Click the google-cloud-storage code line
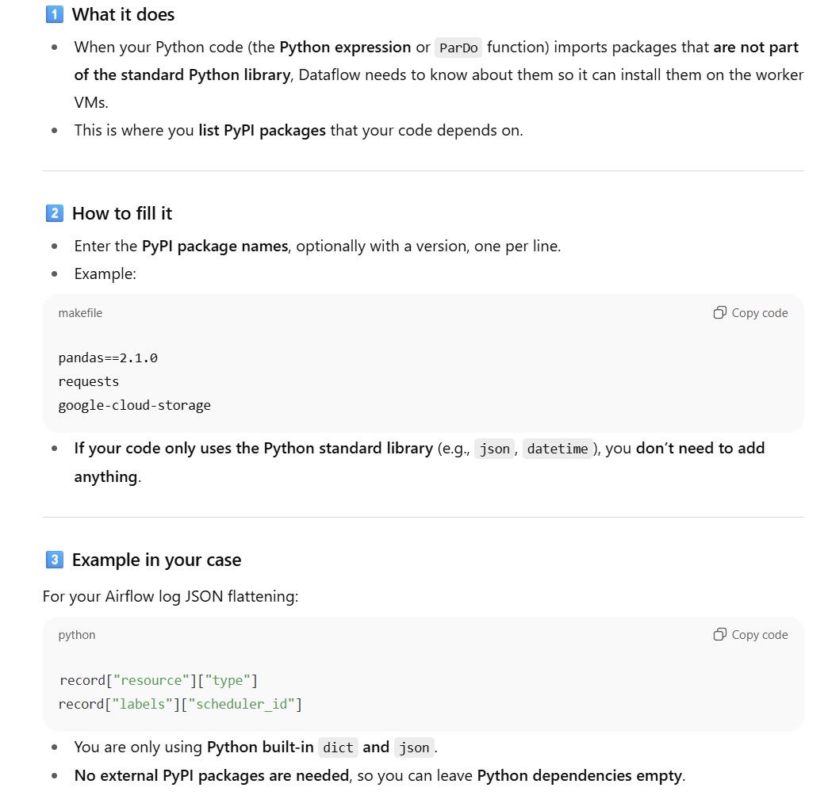828x803 pixels. click(135, 405)
